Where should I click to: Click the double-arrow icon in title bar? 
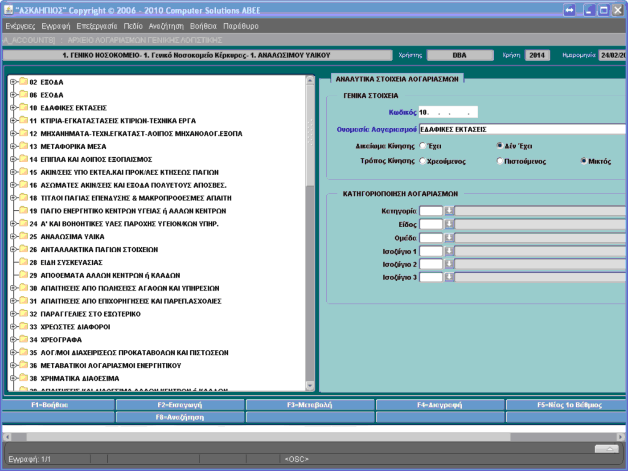click(x=569, y=10)
